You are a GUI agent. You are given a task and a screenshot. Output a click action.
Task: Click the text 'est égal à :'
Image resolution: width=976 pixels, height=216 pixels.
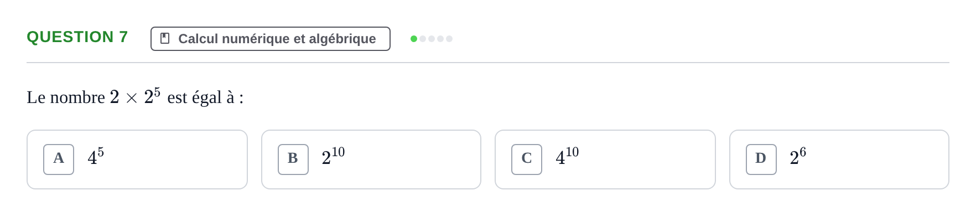[205, 97]
